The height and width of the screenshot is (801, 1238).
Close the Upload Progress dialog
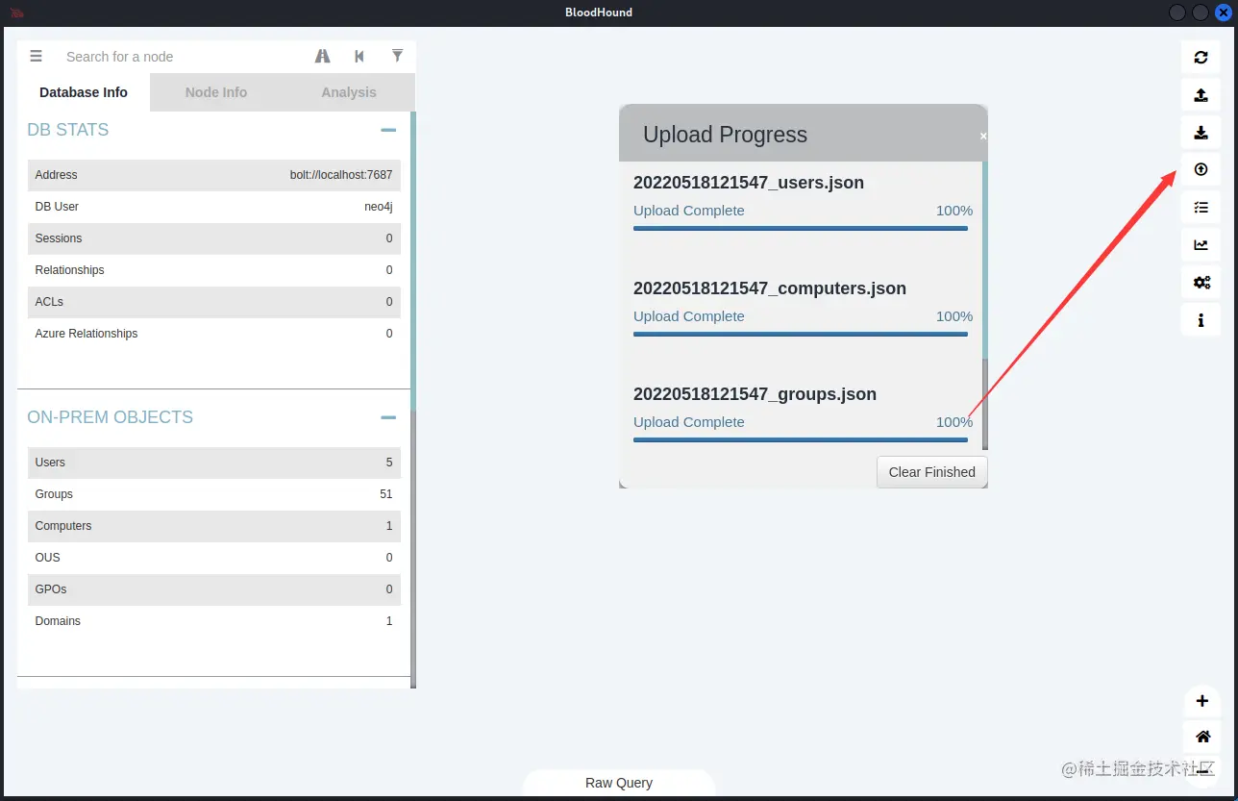coord(982,137)
